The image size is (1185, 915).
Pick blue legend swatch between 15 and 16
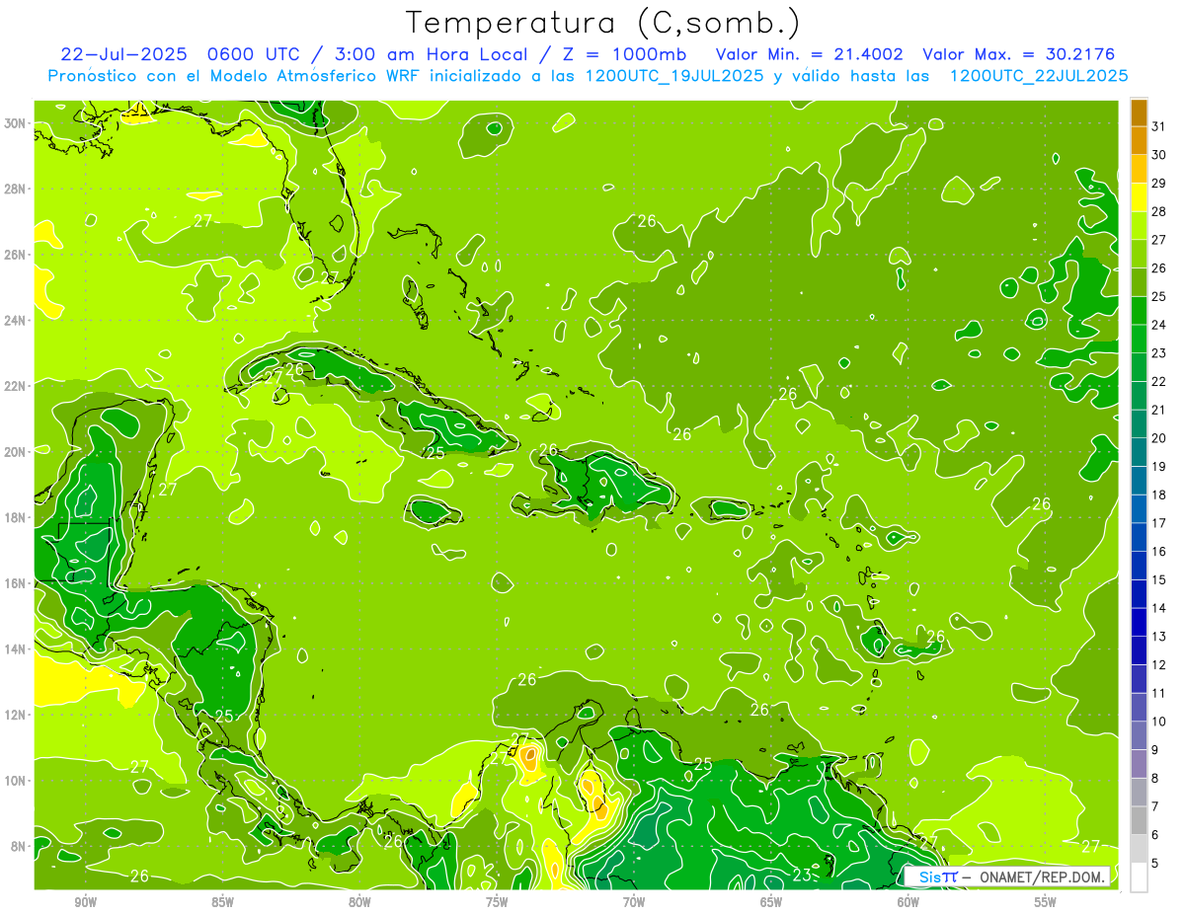click(1139, 565)
